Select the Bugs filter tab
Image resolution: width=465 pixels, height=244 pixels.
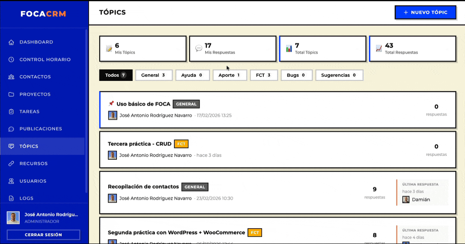(x=296, y=75)
